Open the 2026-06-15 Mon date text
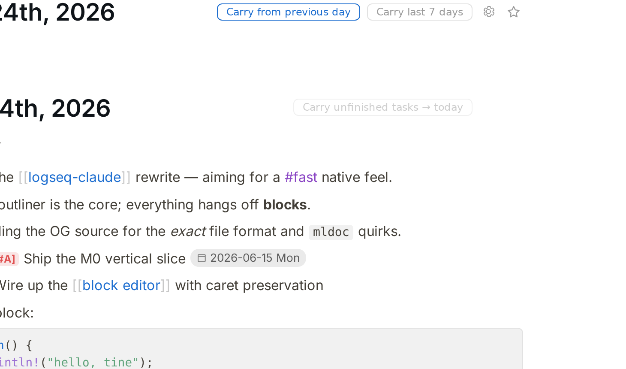 point(255,258)
